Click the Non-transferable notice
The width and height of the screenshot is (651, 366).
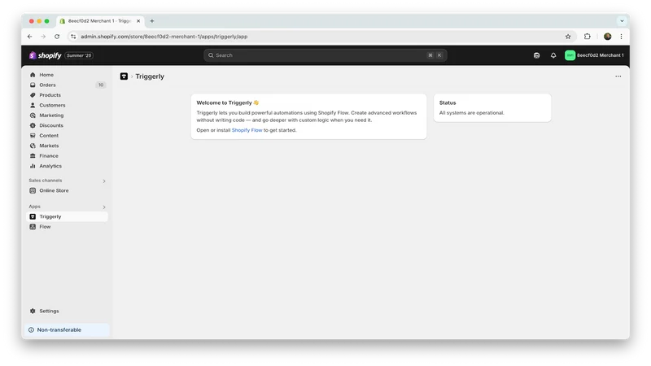(x=68, y=330)
